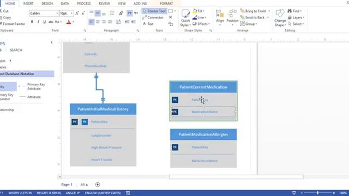Open Quick Styles gallery
349x196 pixels.
point(185,18)
